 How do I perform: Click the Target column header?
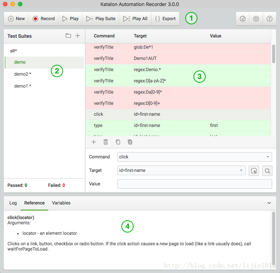click(x=140, y=36)
